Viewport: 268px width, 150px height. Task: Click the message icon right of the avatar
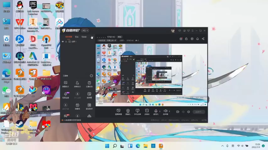coord(180,31)
